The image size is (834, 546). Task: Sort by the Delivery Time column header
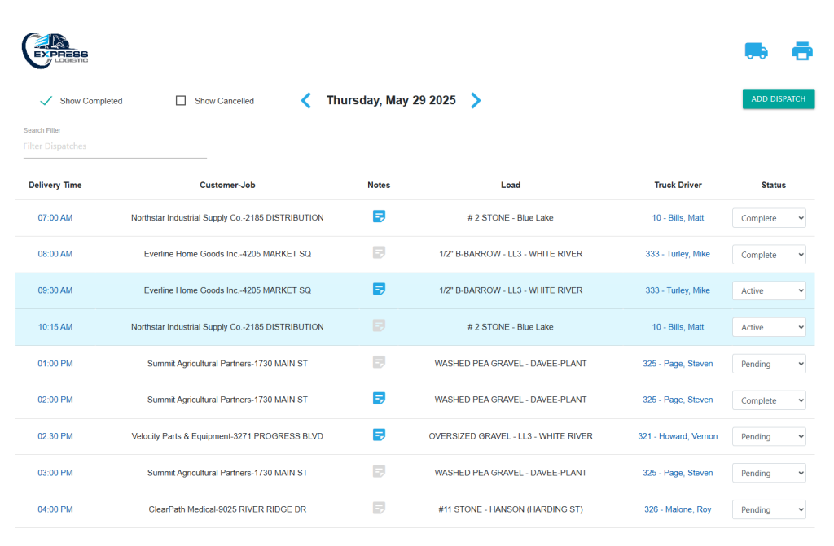[55, 185]
